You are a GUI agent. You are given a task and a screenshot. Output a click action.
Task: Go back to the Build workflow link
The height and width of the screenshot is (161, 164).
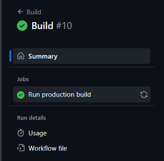(30, 12)
